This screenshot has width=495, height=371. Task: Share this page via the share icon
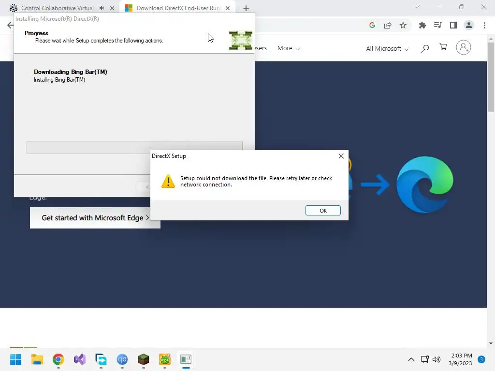388,25
